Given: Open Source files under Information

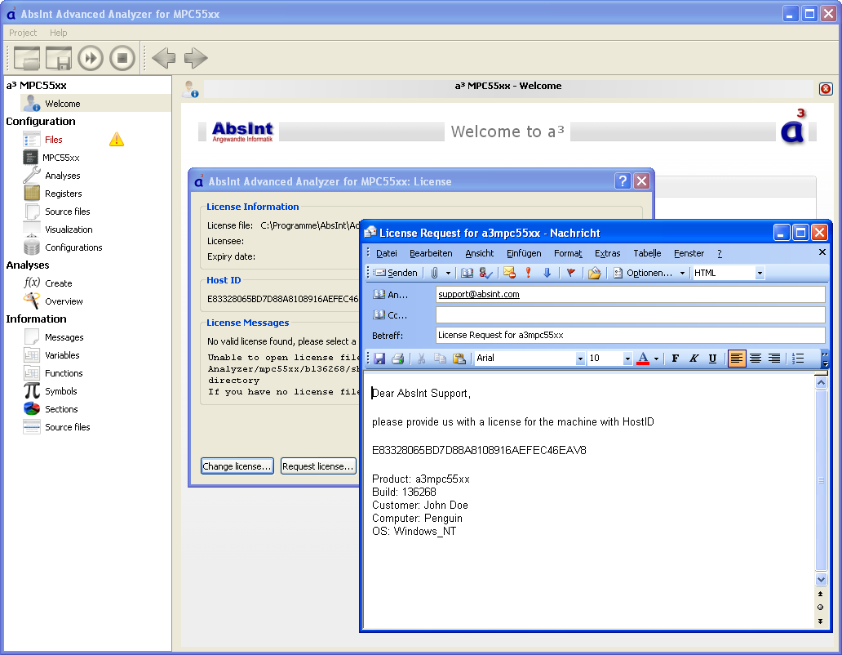Looking at the screenshot, I should (67, 427).
